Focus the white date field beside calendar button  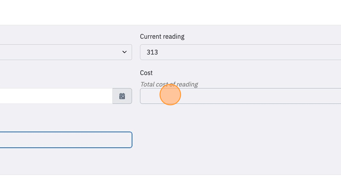tap(56, 96)
